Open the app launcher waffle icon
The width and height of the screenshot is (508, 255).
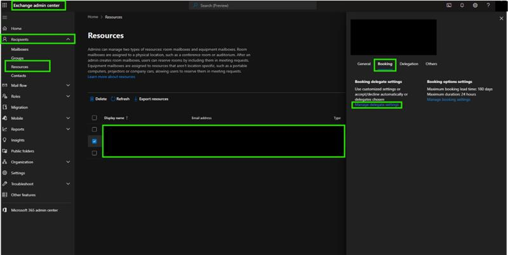tap(4, 5)
